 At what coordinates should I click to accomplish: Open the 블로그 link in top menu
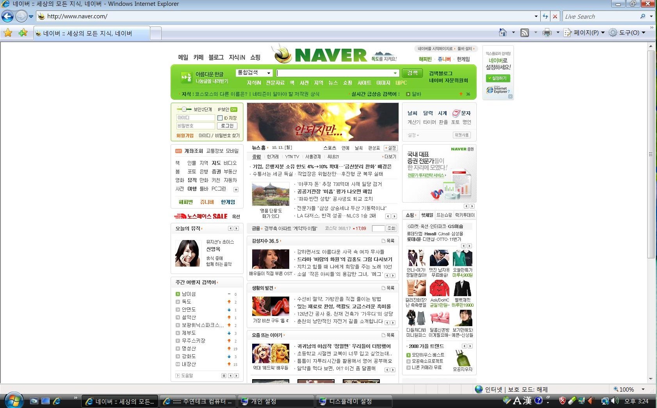pos(216,57)
